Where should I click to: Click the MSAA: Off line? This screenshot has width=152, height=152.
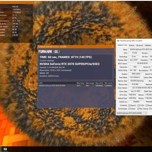tap(44, 73)
